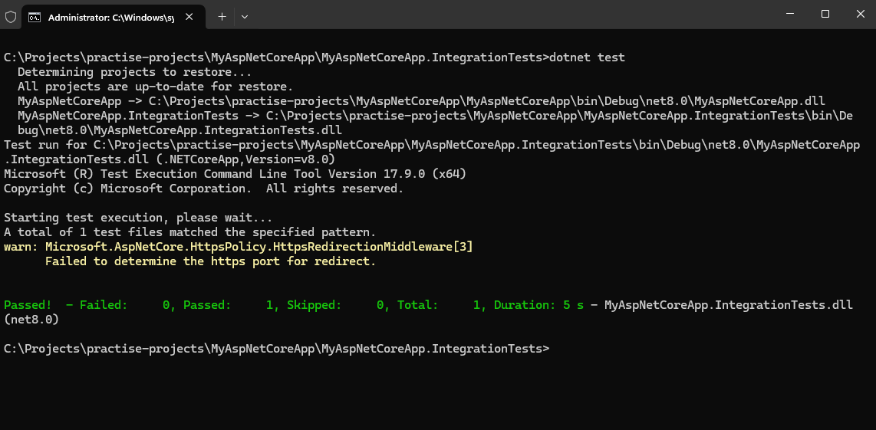The image size is (876, 430).
Task: Close the Administrator terminal tab
Action: (189, 18)
